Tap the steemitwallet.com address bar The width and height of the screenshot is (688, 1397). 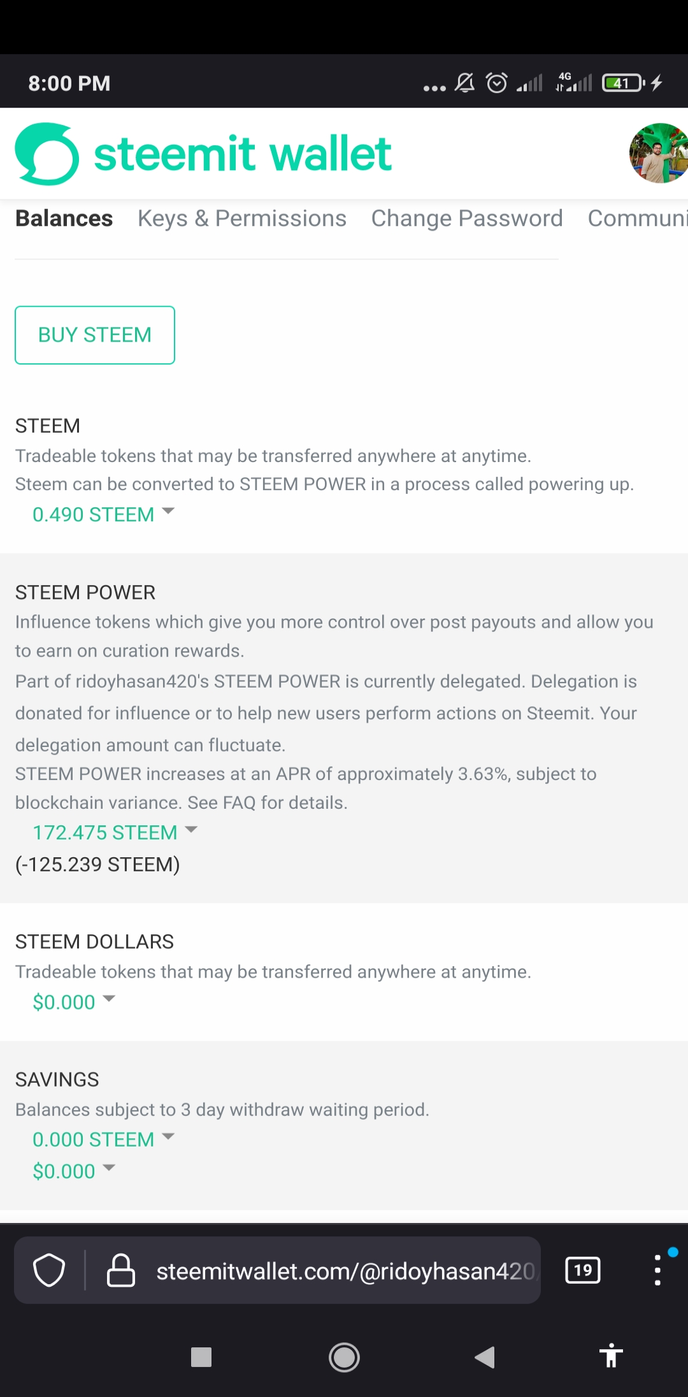[x=345, y=1271]
